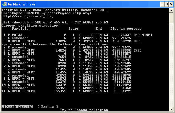175x113 pixels.
Task: Click the X extended row starting 55457
Action: pyautogui.click(x=69, y=88)
